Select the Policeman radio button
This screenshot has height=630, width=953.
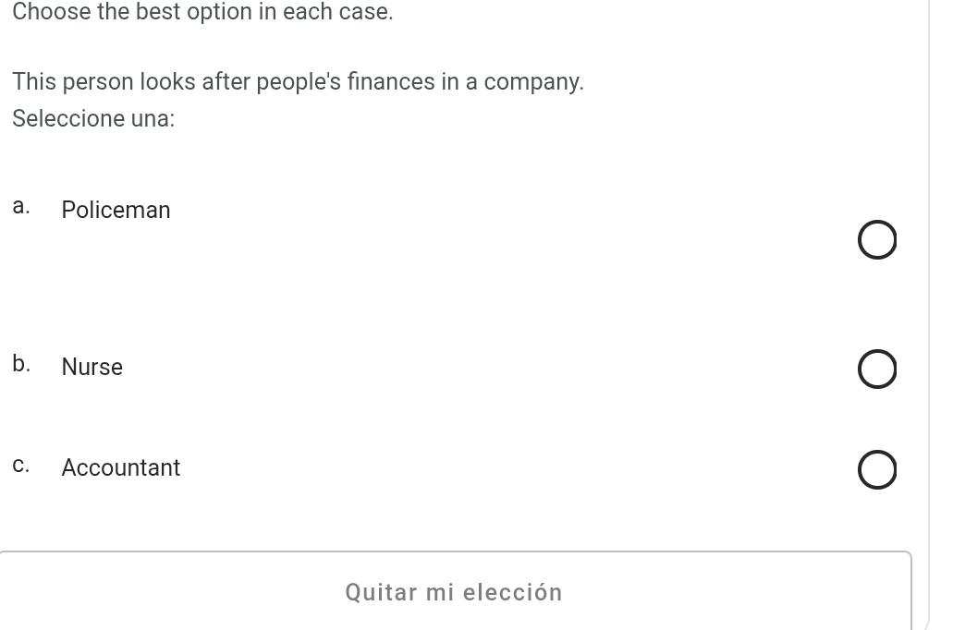tap(876, 240)
